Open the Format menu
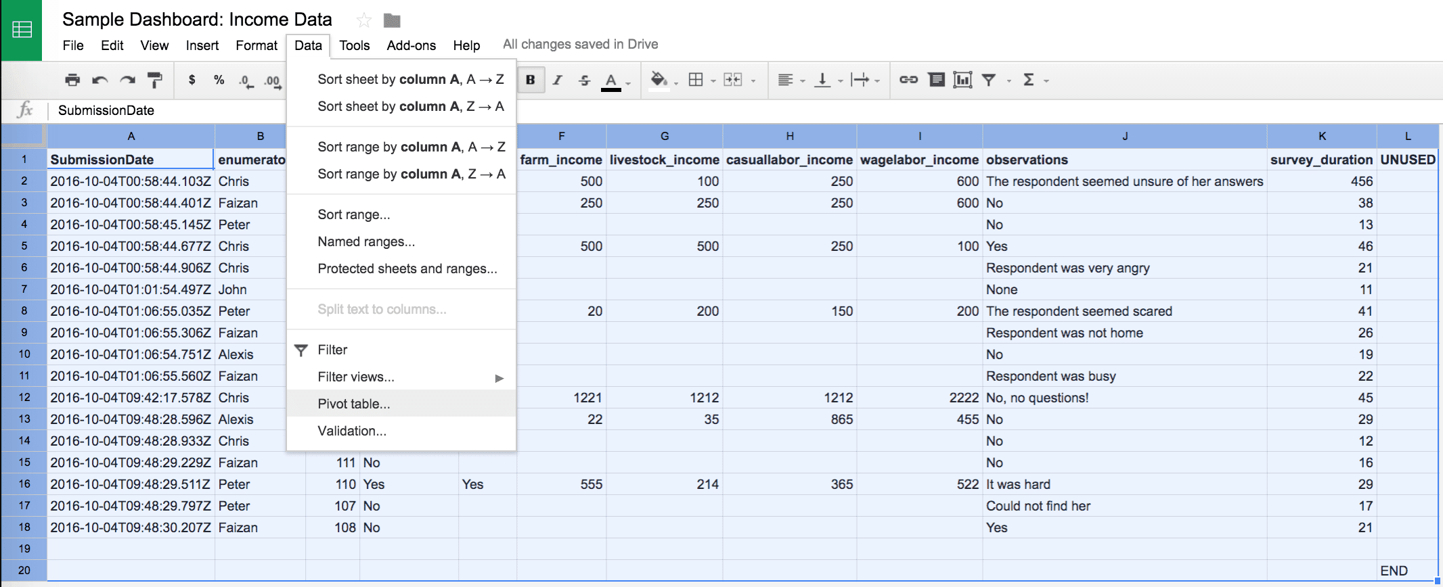 pos(257,45)
